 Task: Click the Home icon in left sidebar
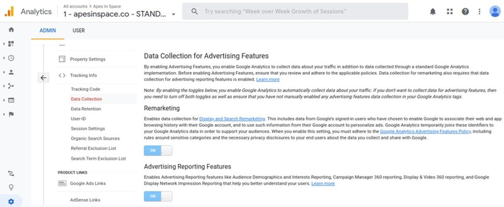pyautogui.click(x=11, y=30)
